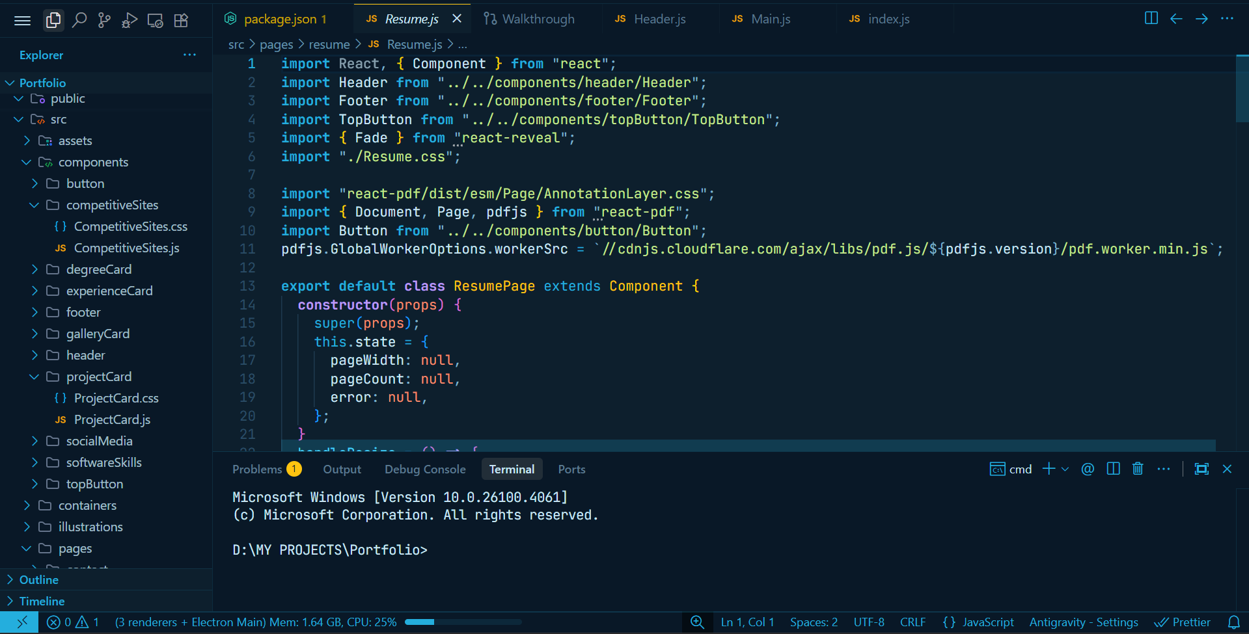
Task: Open the Source Control view icon
Action: (x=104, y=21)
